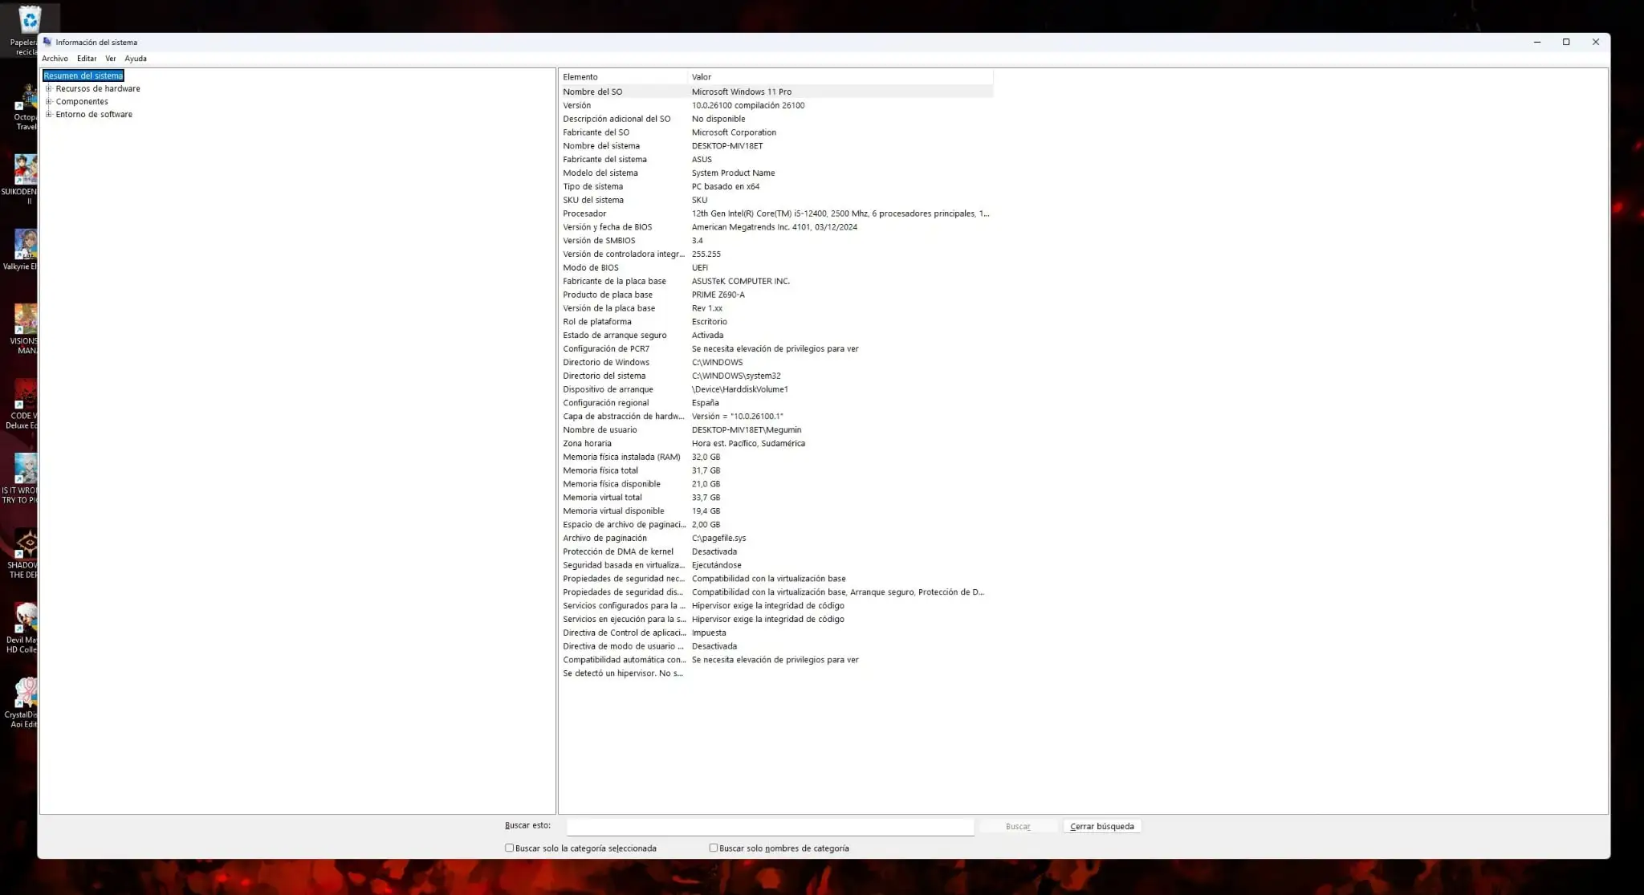This screenshot has height=895, width=1644.
Task: Select the PRIME Z690-A value
Action: click(x=718, y=295)
